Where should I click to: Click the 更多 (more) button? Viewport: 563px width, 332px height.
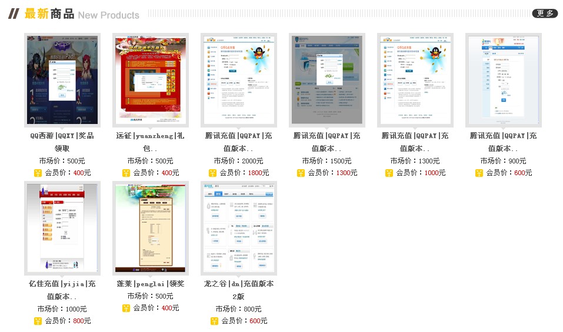544,14
